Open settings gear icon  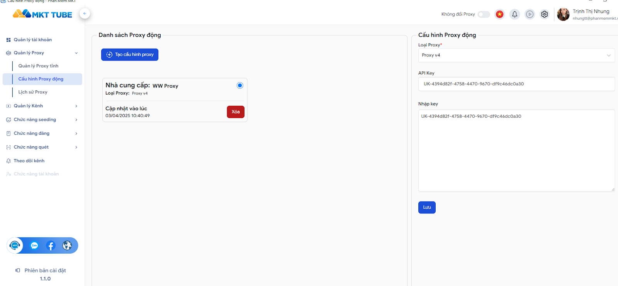click(x=544, y=14)
